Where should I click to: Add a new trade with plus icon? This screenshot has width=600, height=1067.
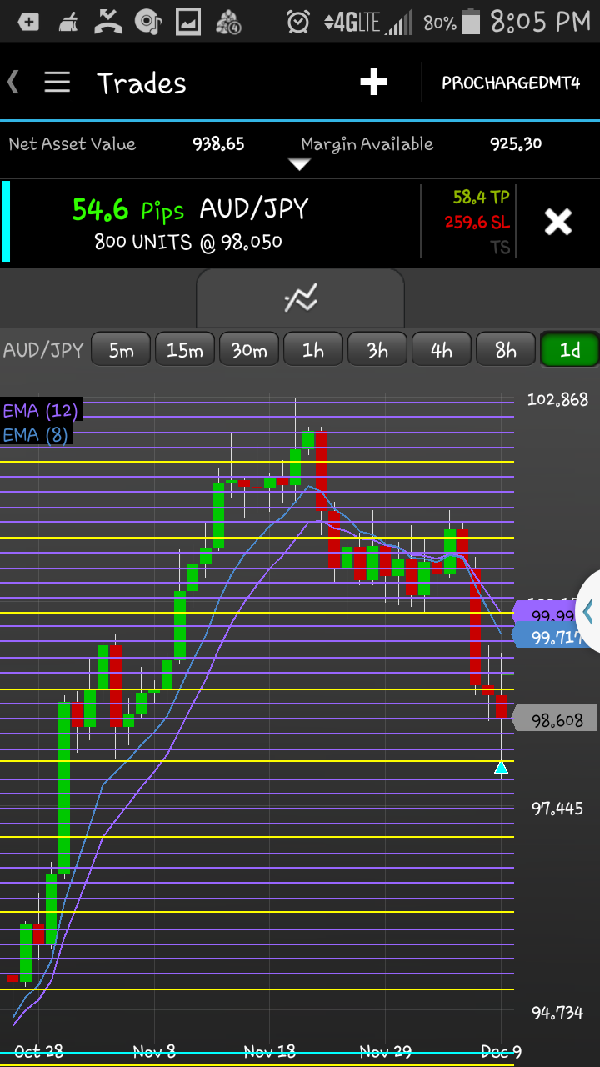click(x=373, y=82)
